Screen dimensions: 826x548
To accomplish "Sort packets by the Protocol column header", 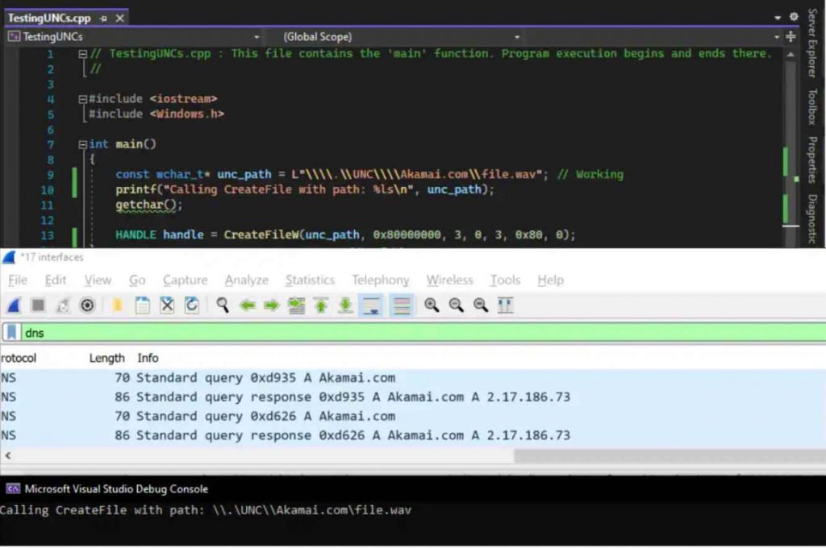I will [19, 358].
